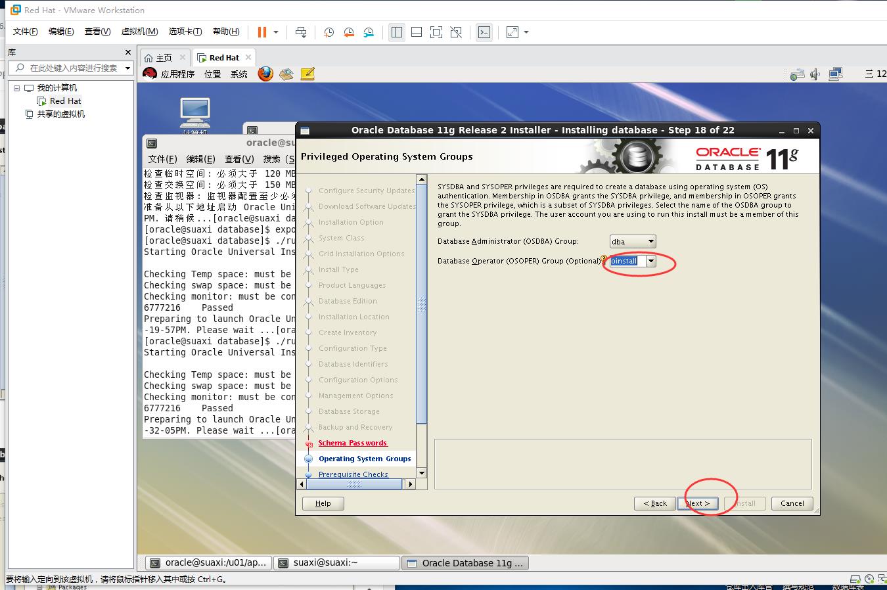Select Operating System Groups step

pos(365,459)
